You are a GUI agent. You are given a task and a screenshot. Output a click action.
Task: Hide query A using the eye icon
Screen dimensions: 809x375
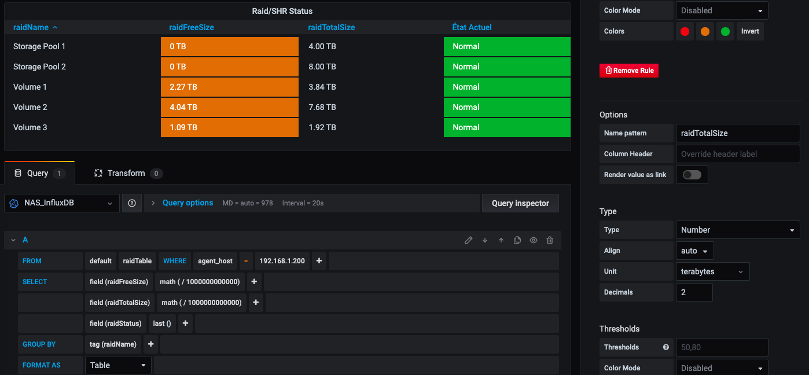click(534, 240)
